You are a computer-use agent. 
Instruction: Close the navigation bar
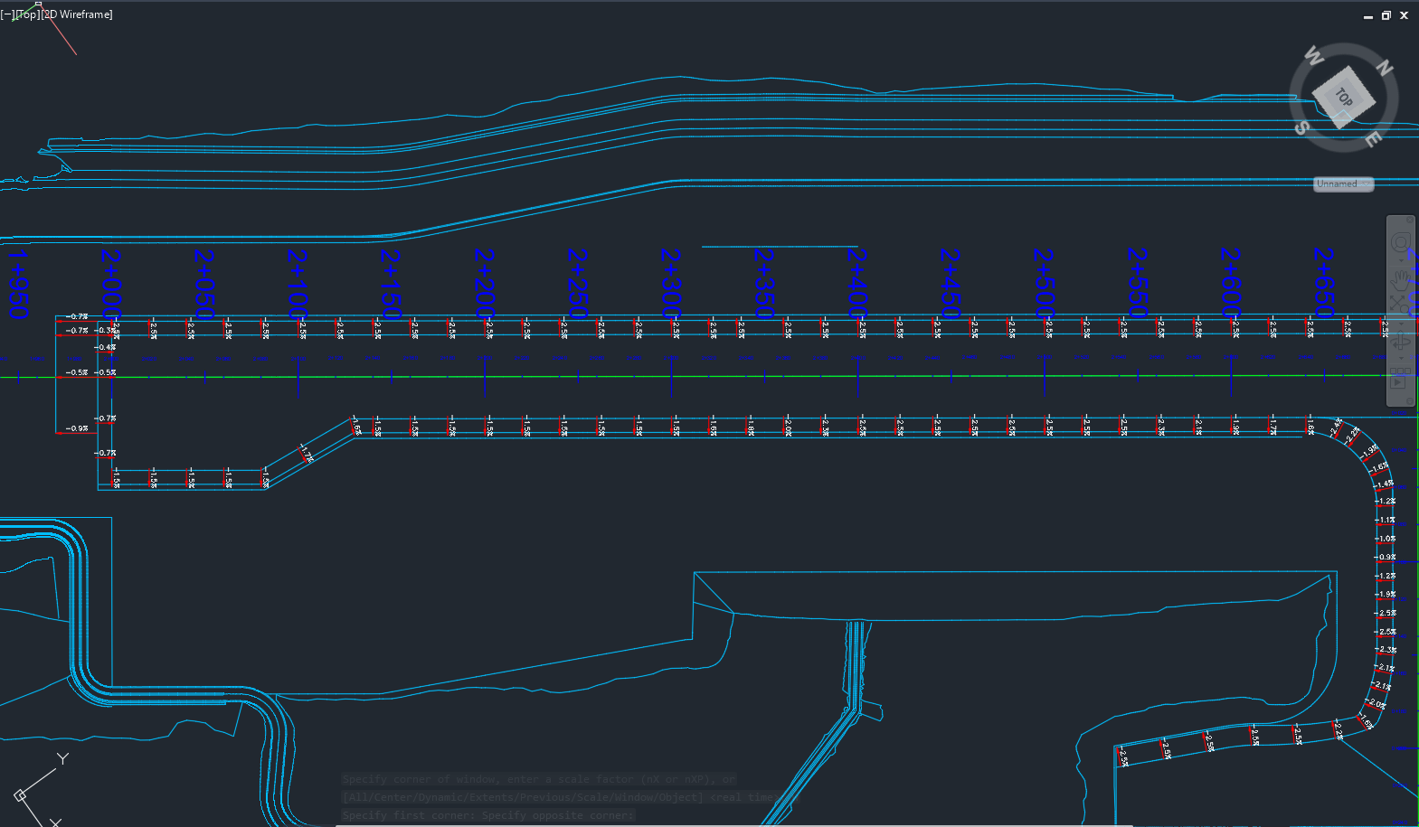tap(1410, 220)
